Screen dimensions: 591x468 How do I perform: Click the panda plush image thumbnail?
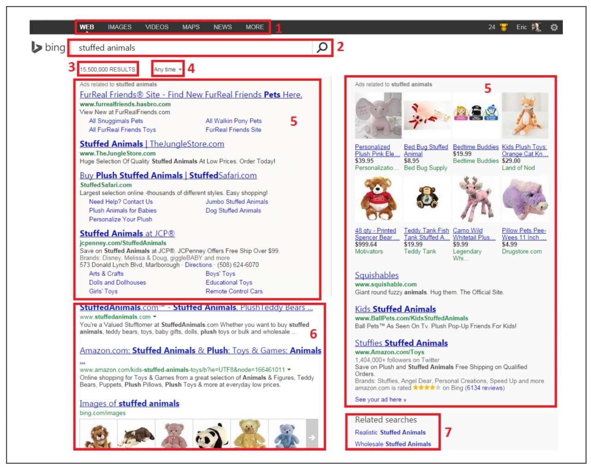coord(211,434)
